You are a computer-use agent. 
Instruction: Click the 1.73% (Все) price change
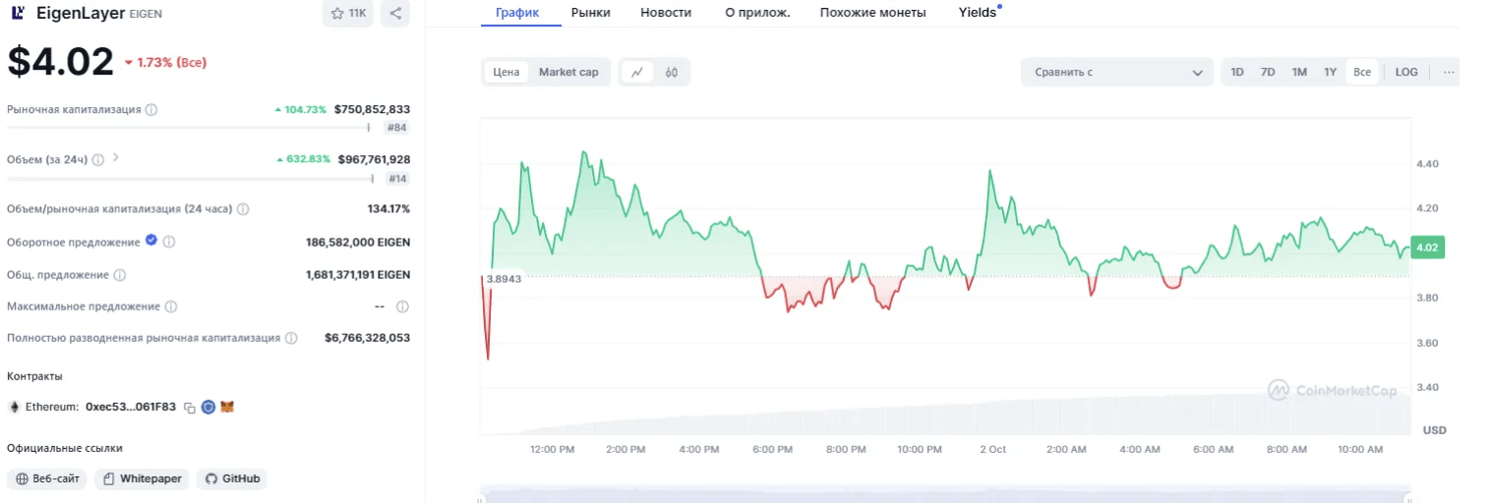tap(165, 63)
